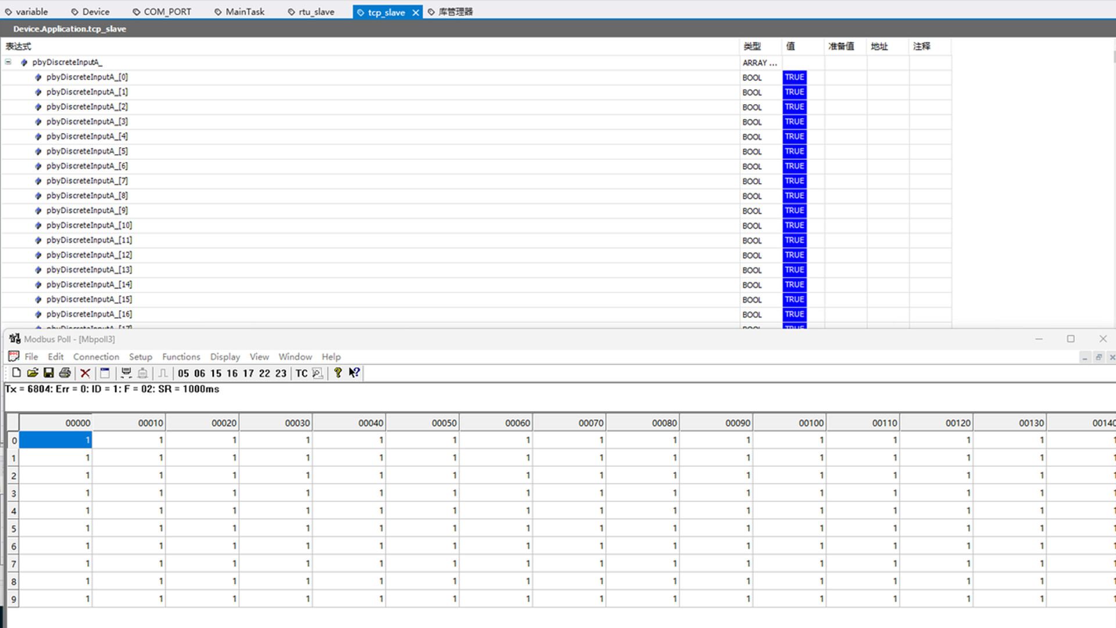Open the Setup menu
This screenshot has height=628, width=1116.
pos(140,356)
